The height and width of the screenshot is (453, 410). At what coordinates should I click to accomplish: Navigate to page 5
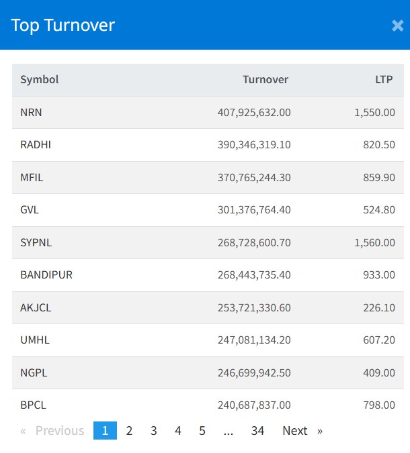coord(202,431)
